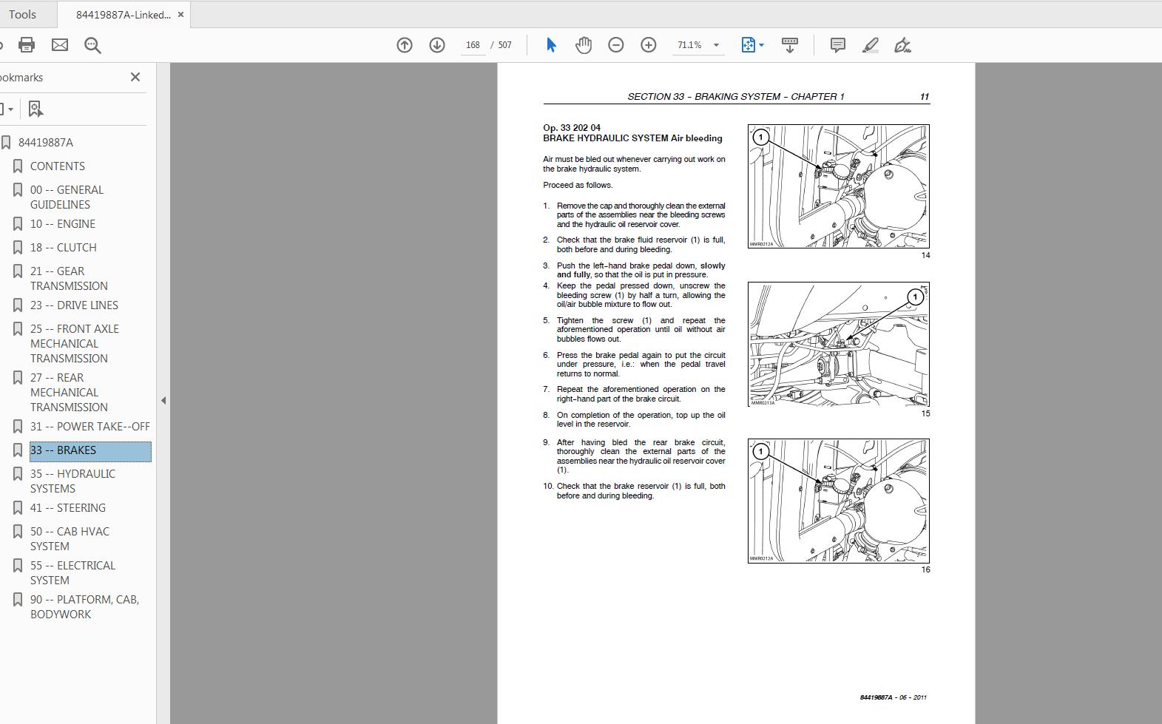Click reservoir cover figure 16 on the page

pos(839,501)
